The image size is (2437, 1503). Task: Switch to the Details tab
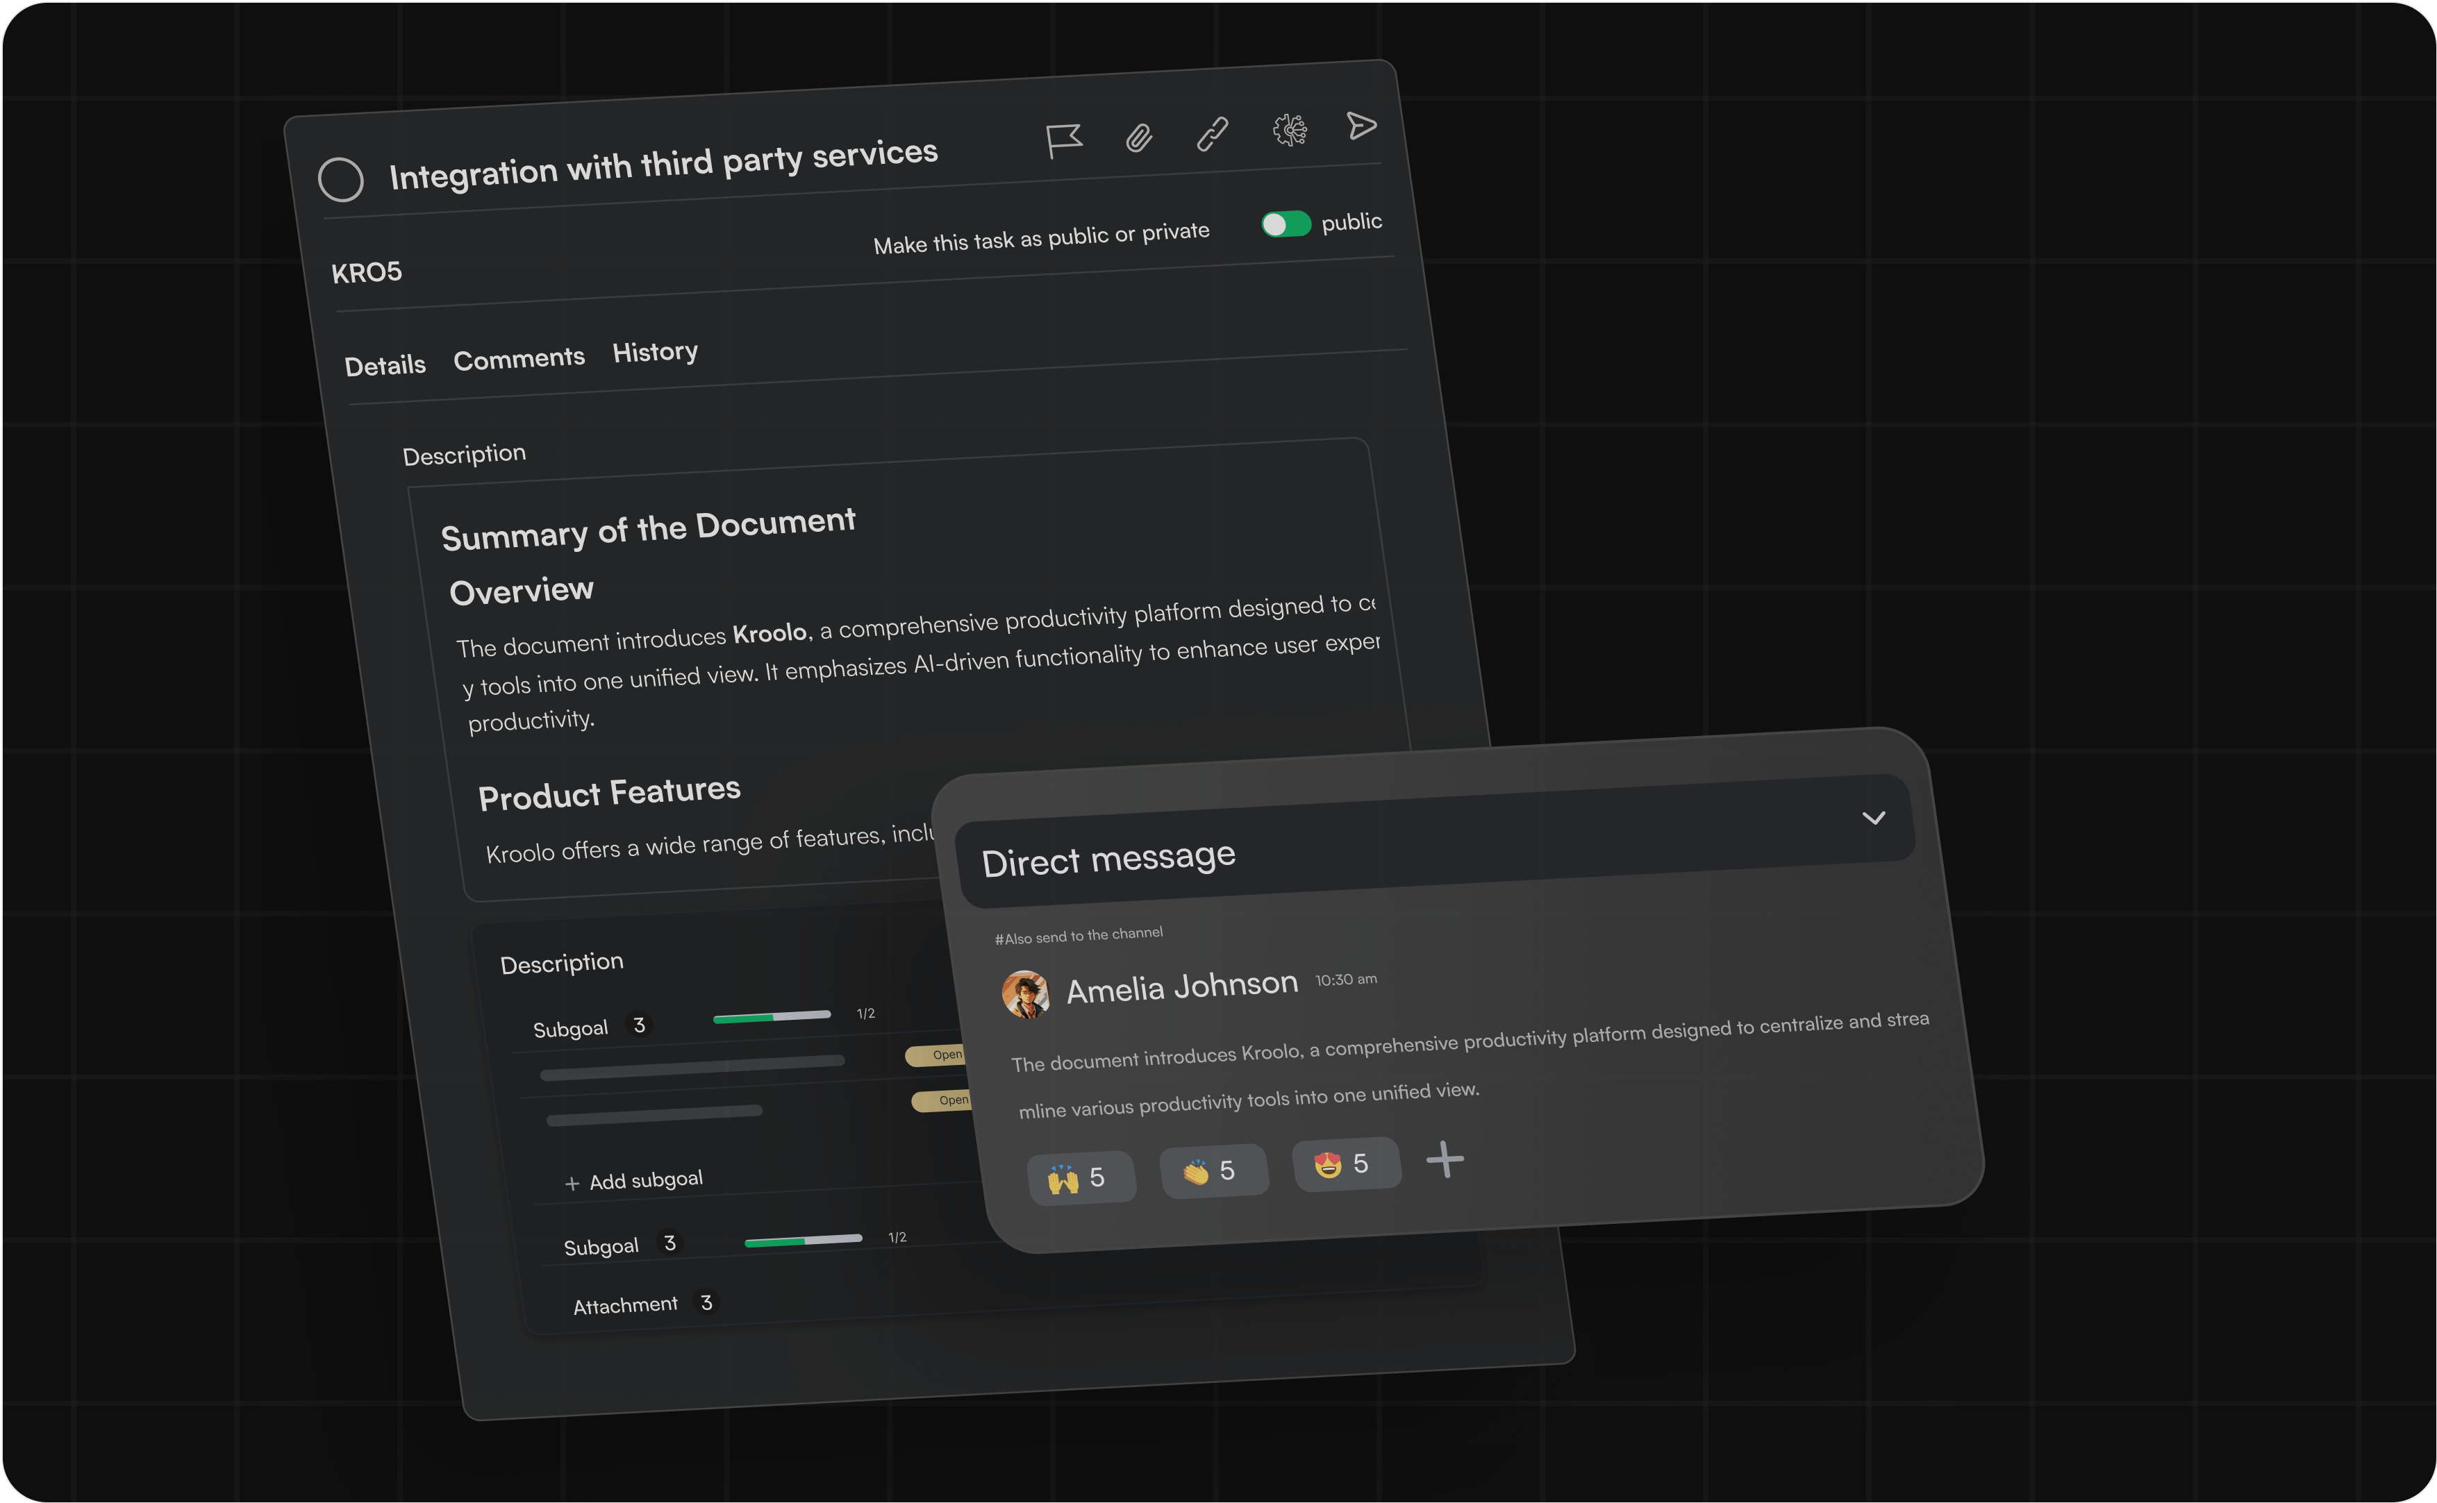tap(385, 366)
